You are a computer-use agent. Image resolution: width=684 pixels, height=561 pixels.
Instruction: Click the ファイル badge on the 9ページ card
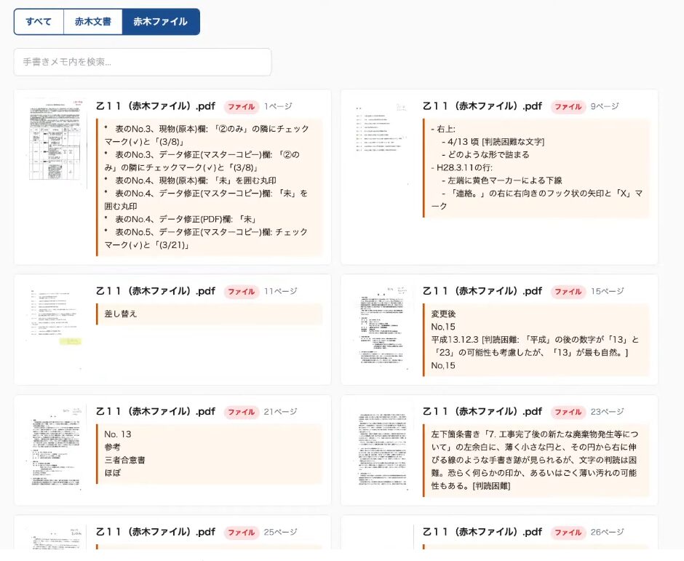click(568, 107)
